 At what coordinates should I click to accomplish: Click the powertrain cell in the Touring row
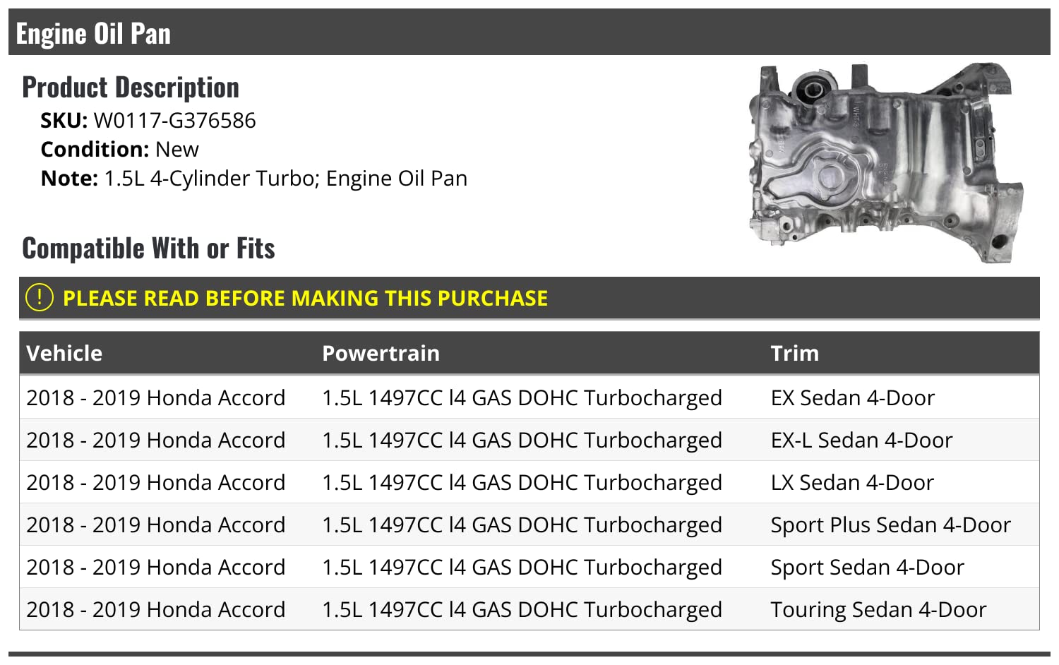[522, 609]
